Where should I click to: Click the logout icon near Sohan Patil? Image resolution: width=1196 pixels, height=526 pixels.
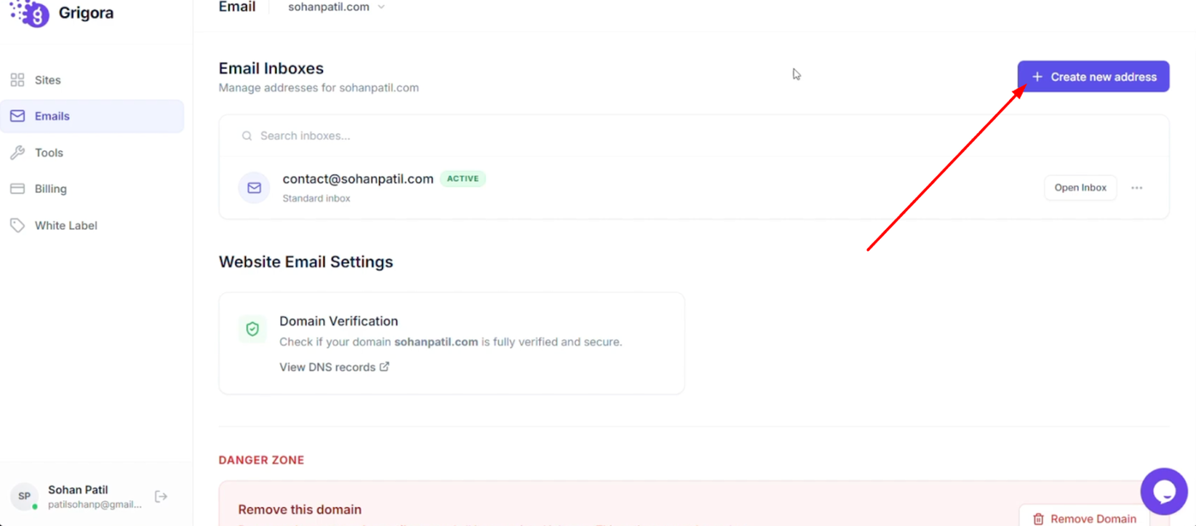click(161, 496)
